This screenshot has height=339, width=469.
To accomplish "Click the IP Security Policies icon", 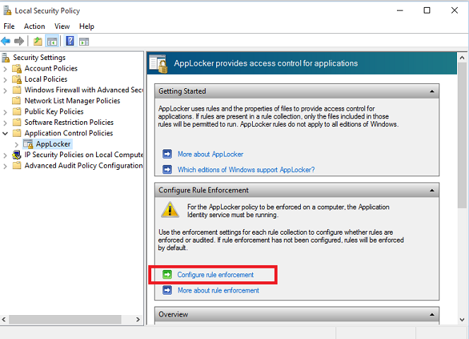I will point(17,154).
